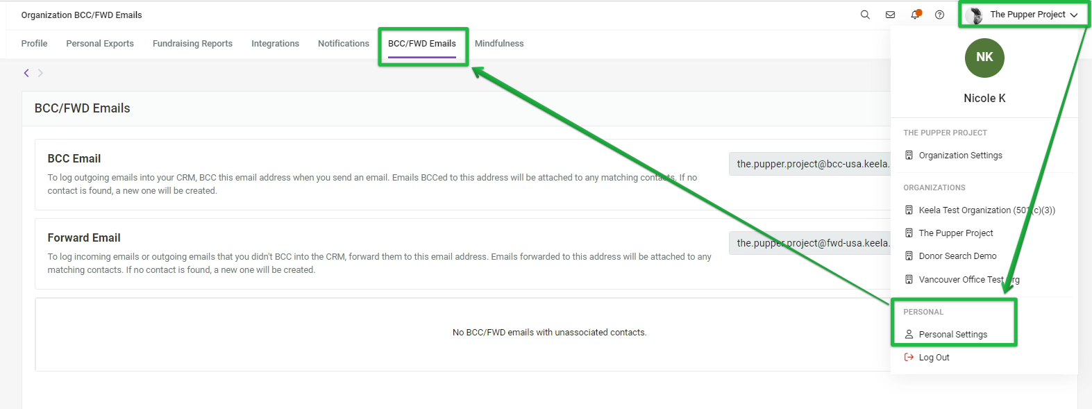This screenshot has height=409, width=1092.
Task: Open the help question mark icon
Action: [x=939, y=15]
